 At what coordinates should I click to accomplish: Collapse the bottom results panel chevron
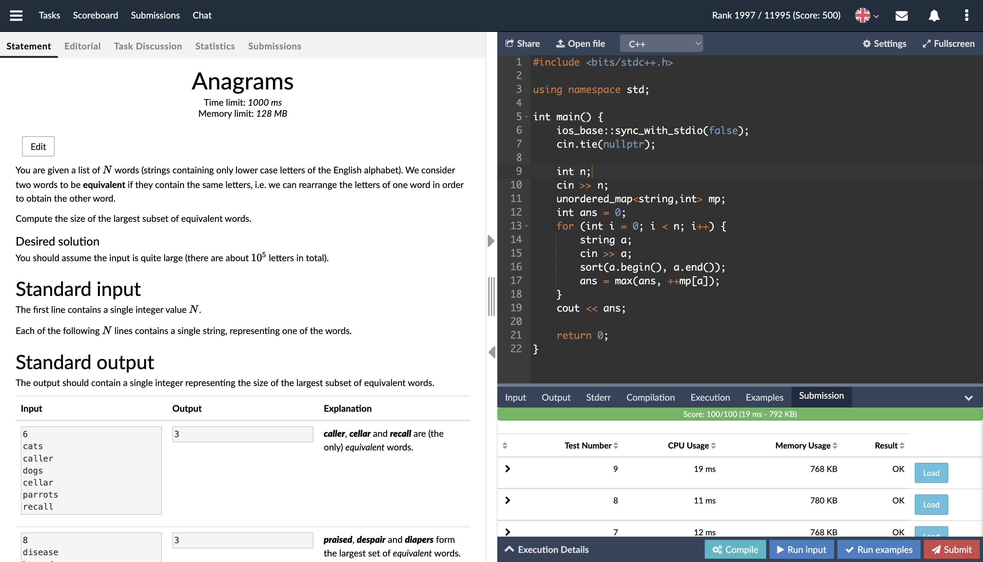point(968,397)
